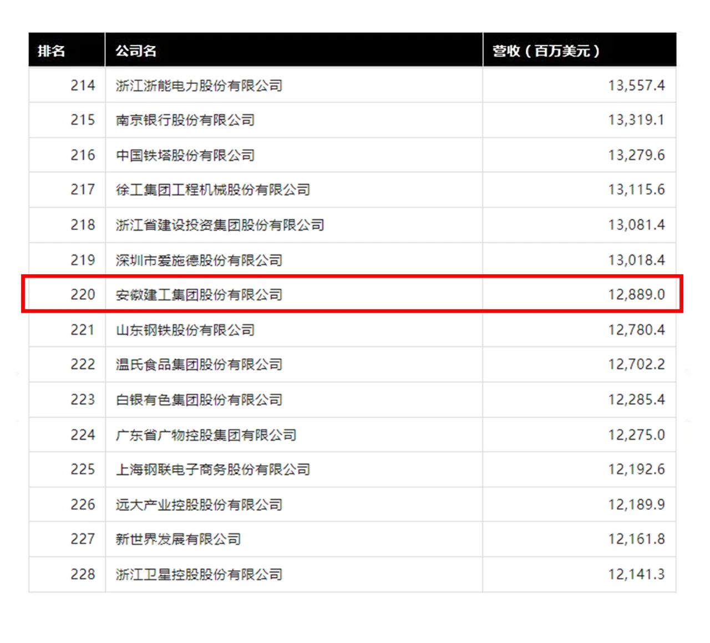Click the 公司名 column header
The width and height of the screenshot is (710, 643).
pyautogui.click(x=136, y=51)
